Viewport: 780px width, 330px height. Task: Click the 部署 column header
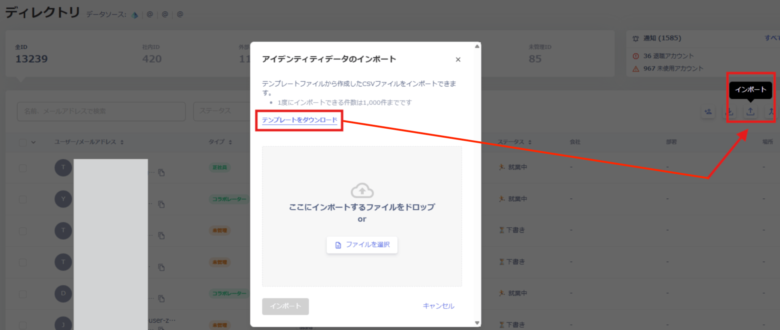[671, 142]
